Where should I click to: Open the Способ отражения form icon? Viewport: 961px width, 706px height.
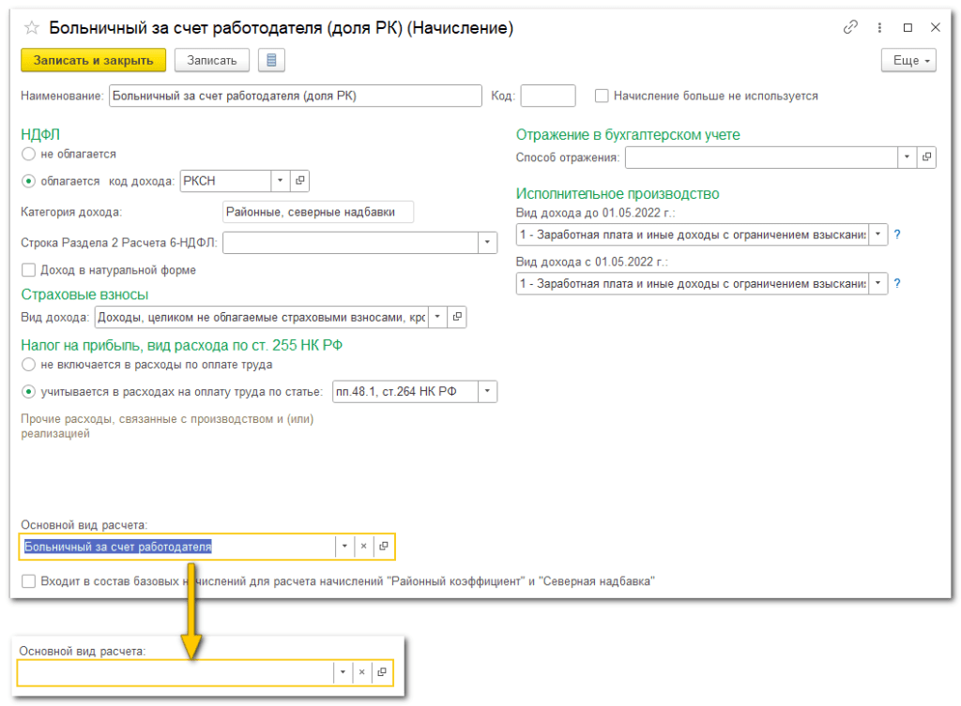pos(926,158)
